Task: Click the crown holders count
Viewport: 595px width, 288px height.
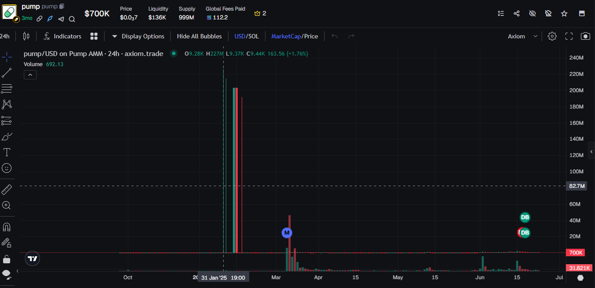Action: [x=260, y=13]
